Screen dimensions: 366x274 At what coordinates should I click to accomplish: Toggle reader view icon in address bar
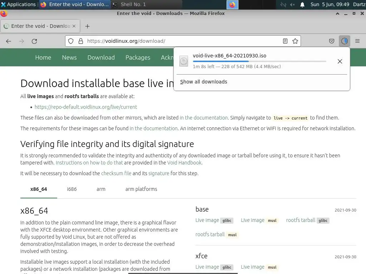tap(285, 41)
